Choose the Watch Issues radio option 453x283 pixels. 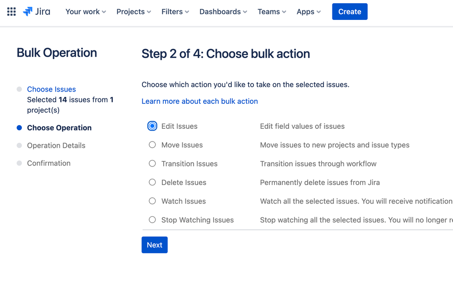point(152,201)
